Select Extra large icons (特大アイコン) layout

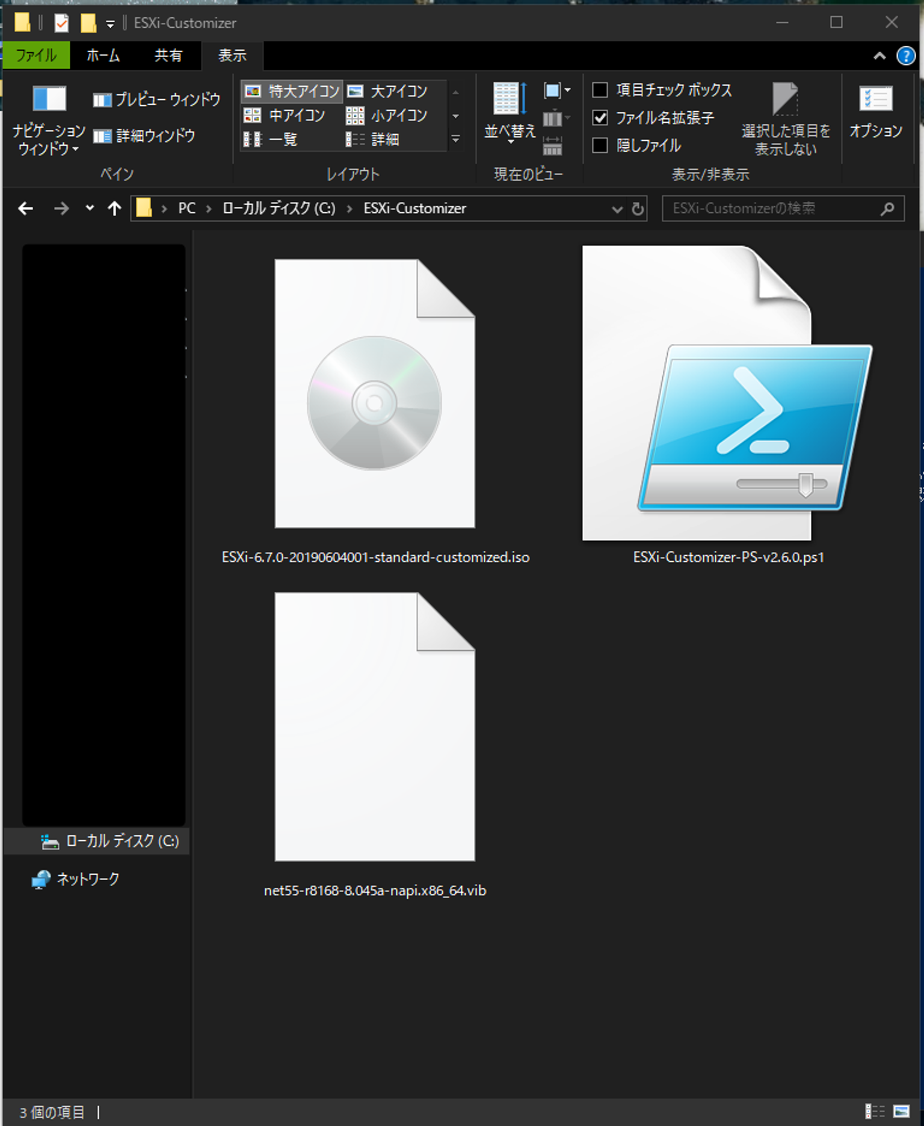click(292, 91)
